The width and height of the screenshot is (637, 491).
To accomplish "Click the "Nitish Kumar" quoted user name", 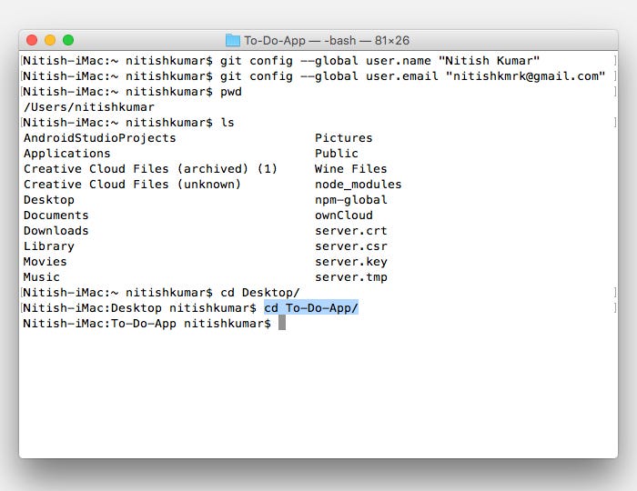I will 490,61.
